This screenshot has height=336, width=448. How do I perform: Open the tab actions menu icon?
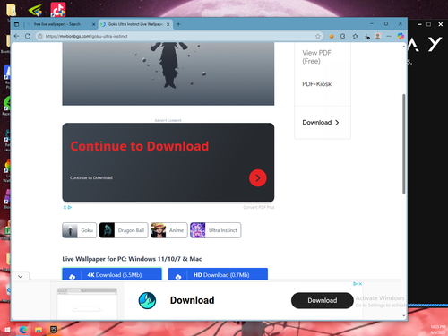pyautogui.click(x=16, y=24)
